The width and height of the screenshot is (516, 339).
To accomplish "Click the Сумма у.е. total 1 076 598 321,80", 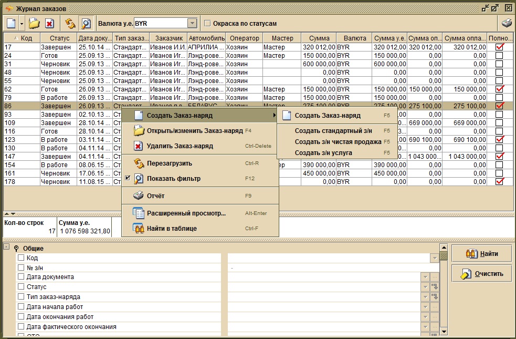I will 85,231.
